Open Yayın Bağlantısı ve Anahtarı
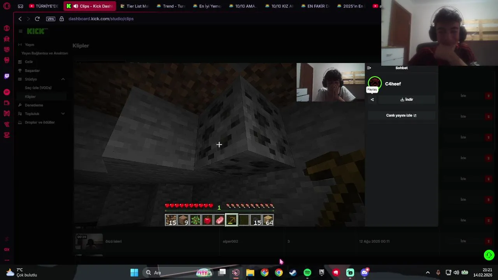The width and height of the screenshot is (498, 280). (x=44, y=53)
